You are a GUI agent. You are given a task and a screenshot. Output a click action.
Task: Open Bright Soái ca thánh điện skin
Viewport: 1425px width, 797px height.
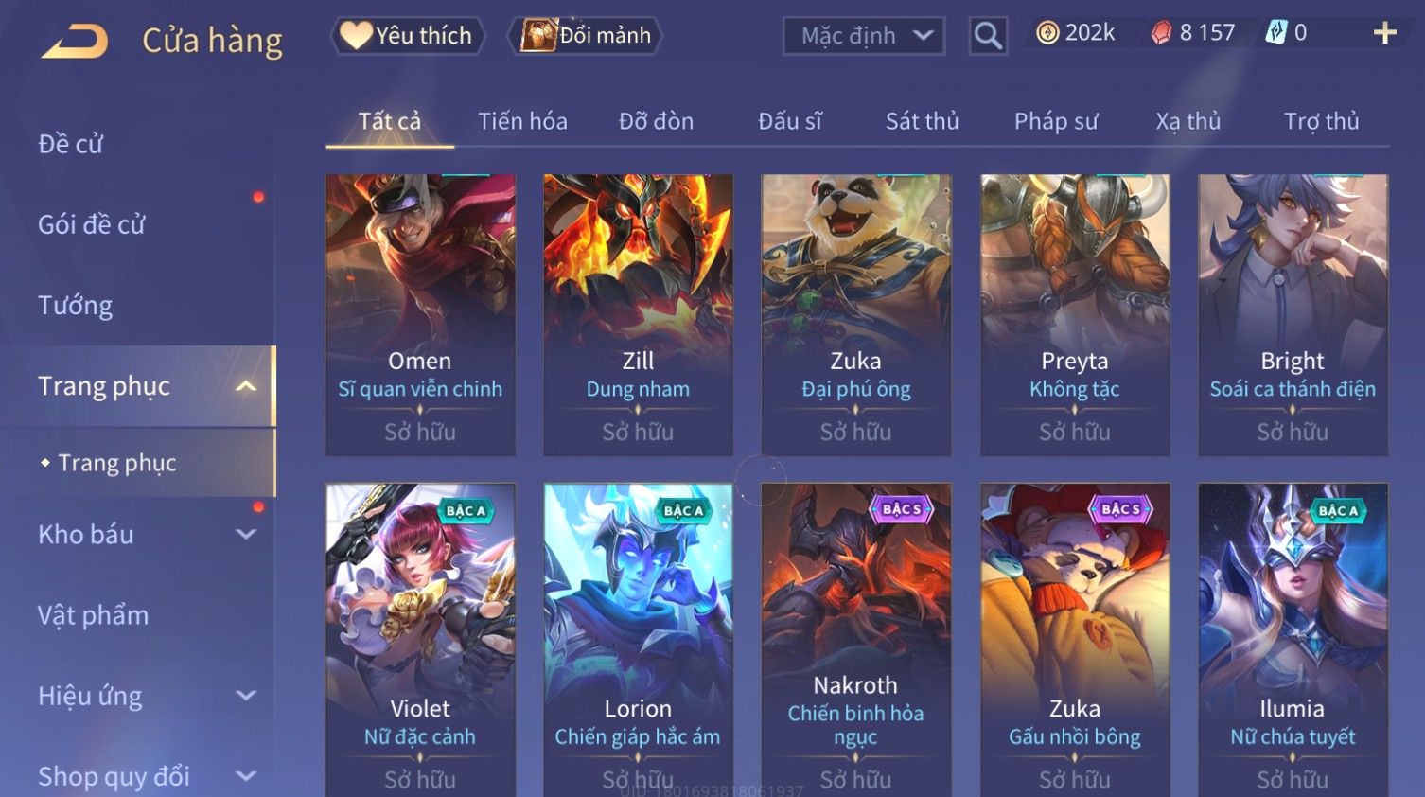[x=1293, y=314]
